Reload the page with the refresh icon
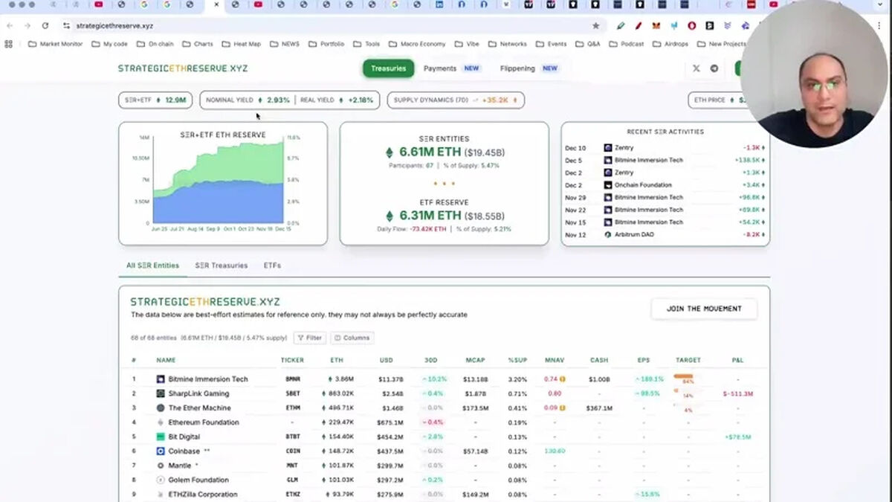The height and width of the screenshot is (502, 892). 45,25
